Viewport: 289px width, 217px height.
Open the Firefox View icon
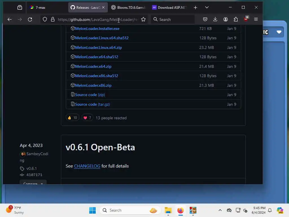coord(20,8)
